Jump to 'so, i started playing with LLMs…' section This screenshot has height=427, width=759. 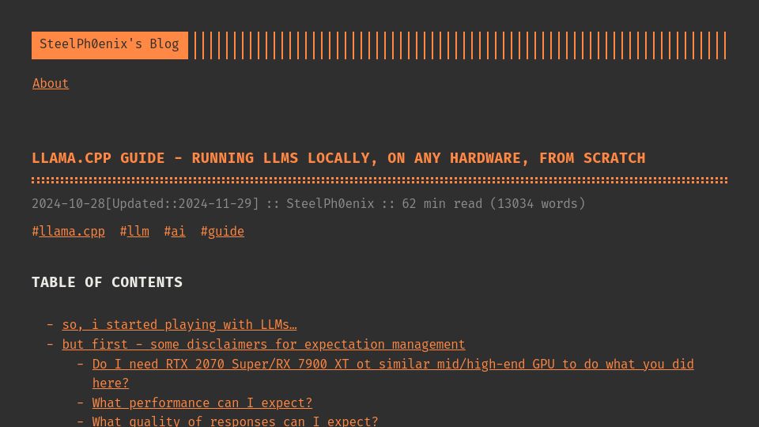pyautogui.click(x=179, y=324)
